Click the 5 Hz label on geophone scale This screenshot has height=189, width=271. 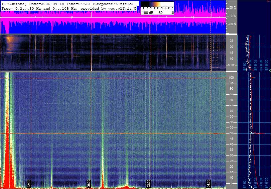(x=231, y=65)
